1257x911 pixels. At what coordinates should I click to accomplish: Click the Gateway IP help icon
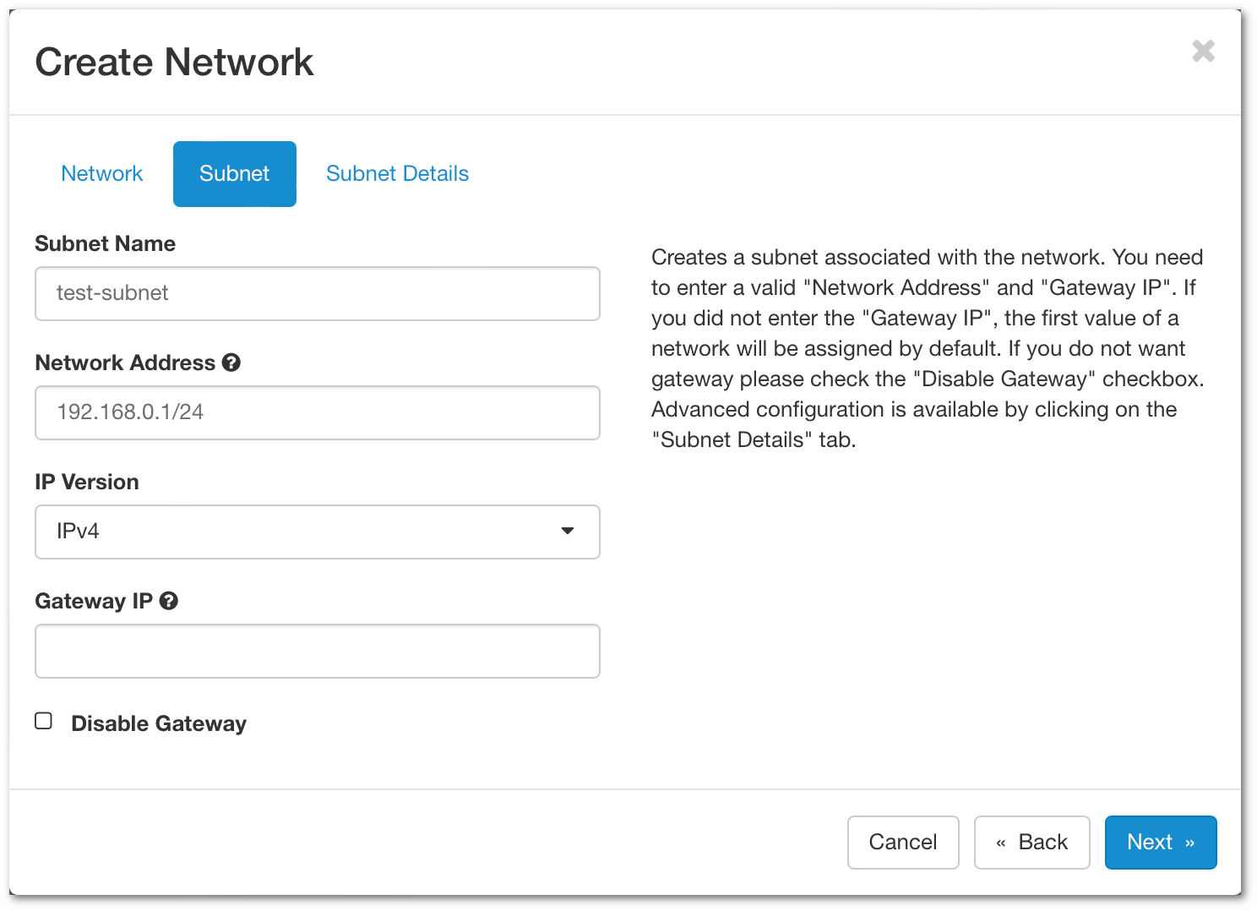tap(169, 601)
